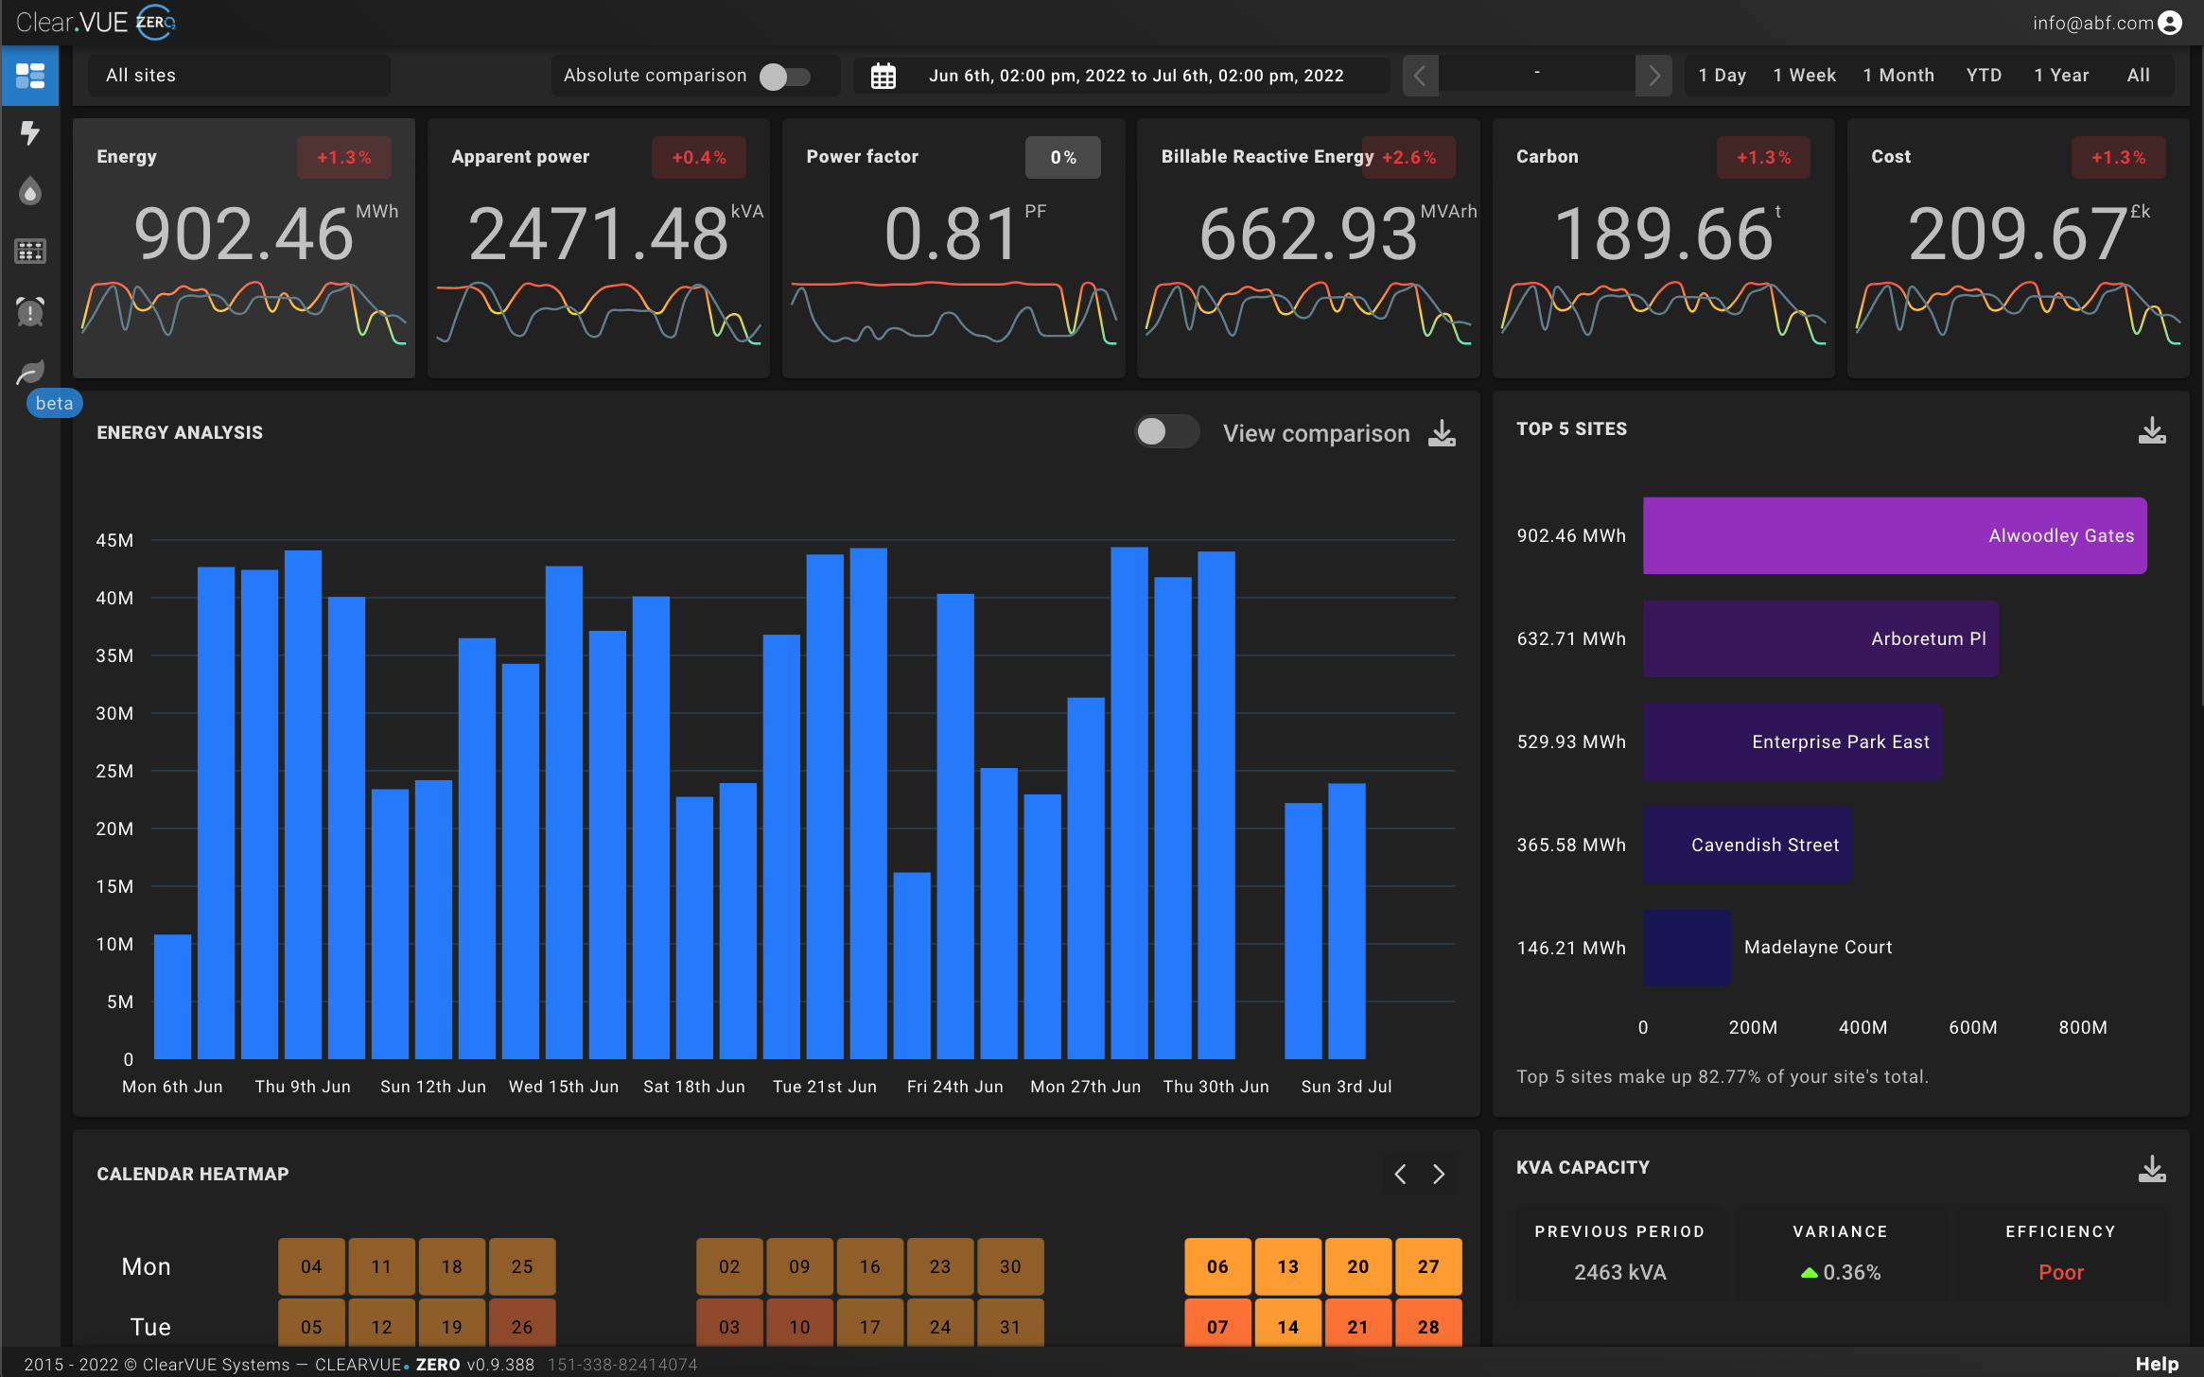Open the Water droplet section in the sidebar
Viewport: 2204px width, 1377px height.
(30, 192)
